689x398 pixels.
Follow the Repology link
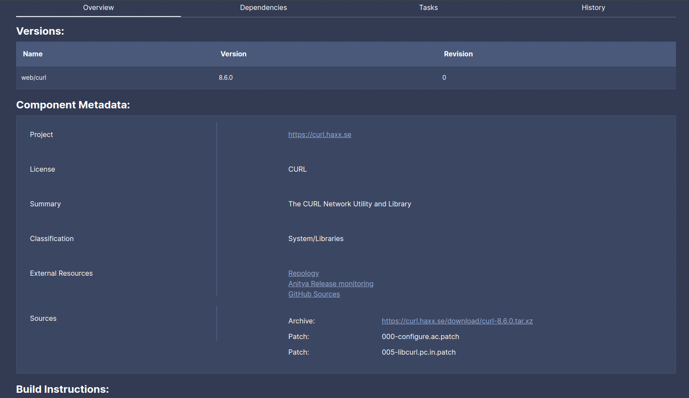[303, 274]
